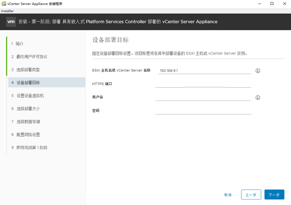Image resolution: width=291 pixels, height=205 pixels.
Task: Click the 设备部署目标 page heading
Action: click(x=110, y=40)
